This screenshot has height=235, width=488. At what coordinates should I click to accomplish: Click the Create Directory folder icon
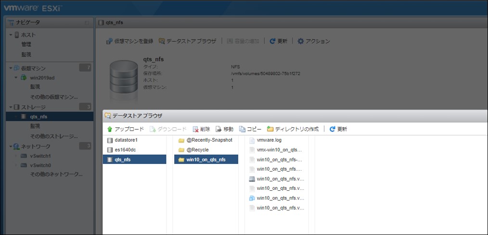(270, 129)
